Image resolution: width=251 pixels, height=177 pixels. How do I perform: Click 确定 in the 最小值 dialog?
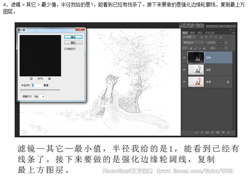point(73,37)
